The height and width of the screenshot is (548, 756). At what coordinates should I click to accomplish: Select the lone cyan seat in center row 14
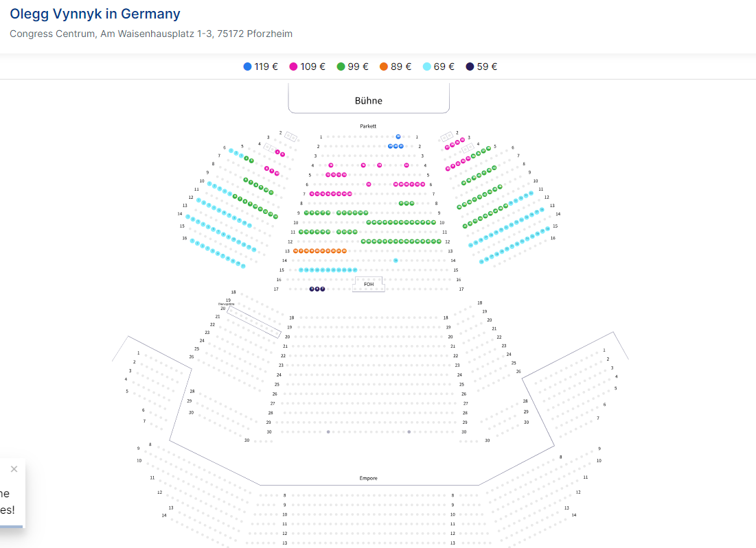click(396, 261)
